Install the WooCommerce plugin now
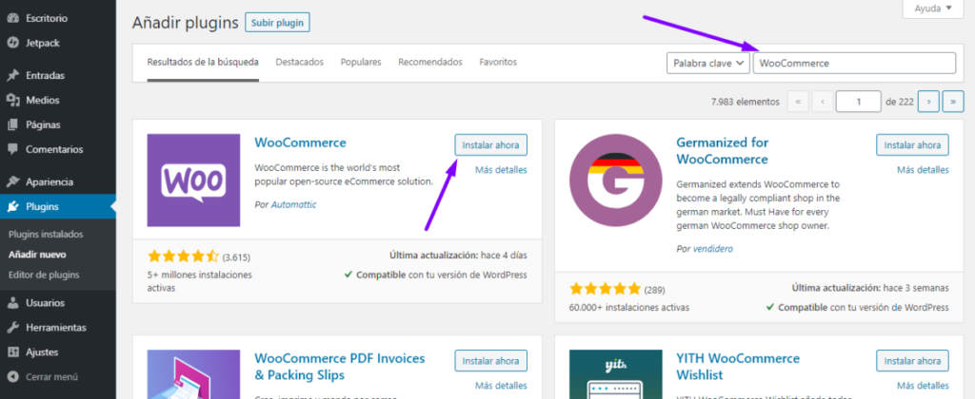 490,144
